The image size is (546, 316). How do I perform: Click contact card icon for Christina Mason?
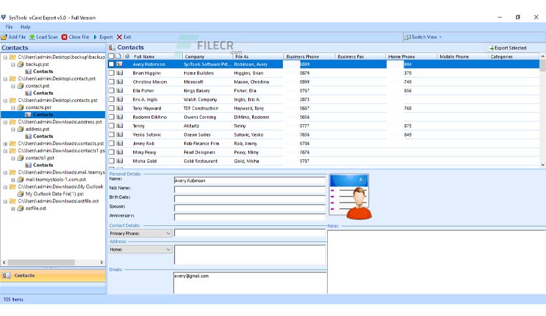click(x=120, y=82)
